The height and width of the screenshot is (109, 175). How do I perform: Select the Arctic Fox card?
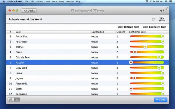click(x=87, y=36)
